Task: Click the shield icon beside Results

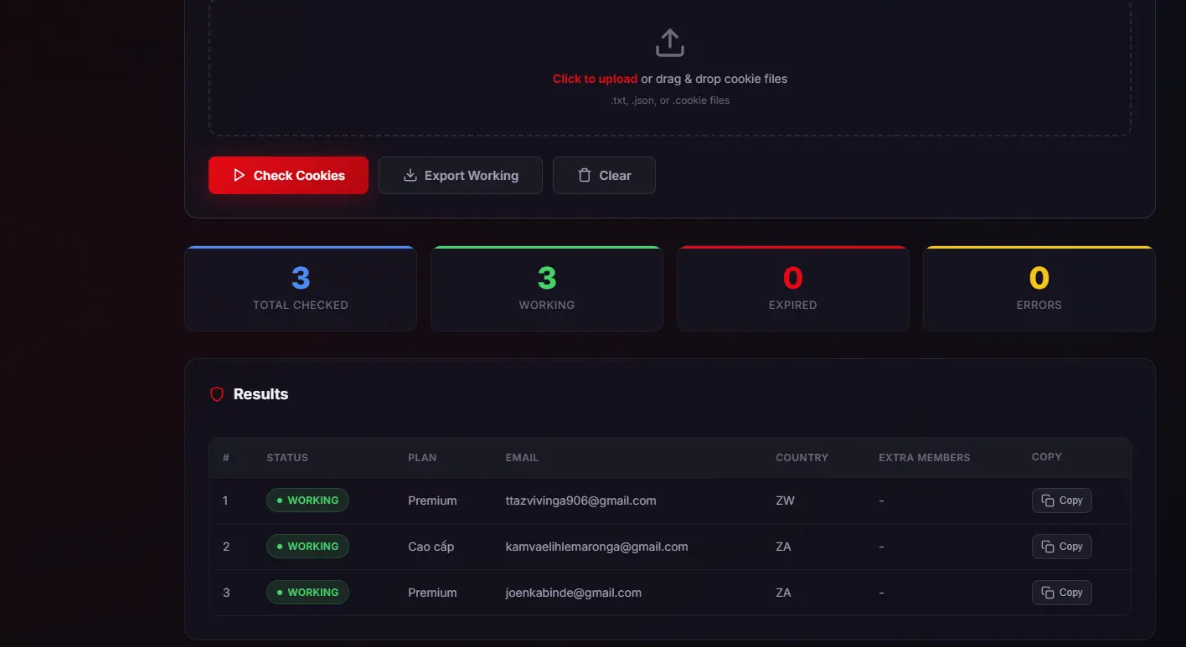Action: pyautogui.click(x=217, y=394)
